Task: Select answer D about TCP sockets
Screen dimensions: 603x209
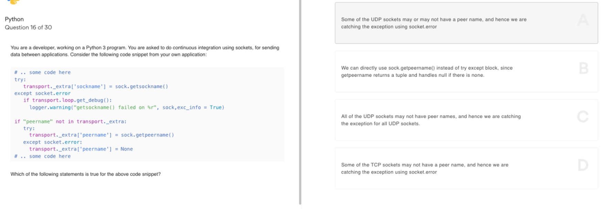Action: click(466, 168)
